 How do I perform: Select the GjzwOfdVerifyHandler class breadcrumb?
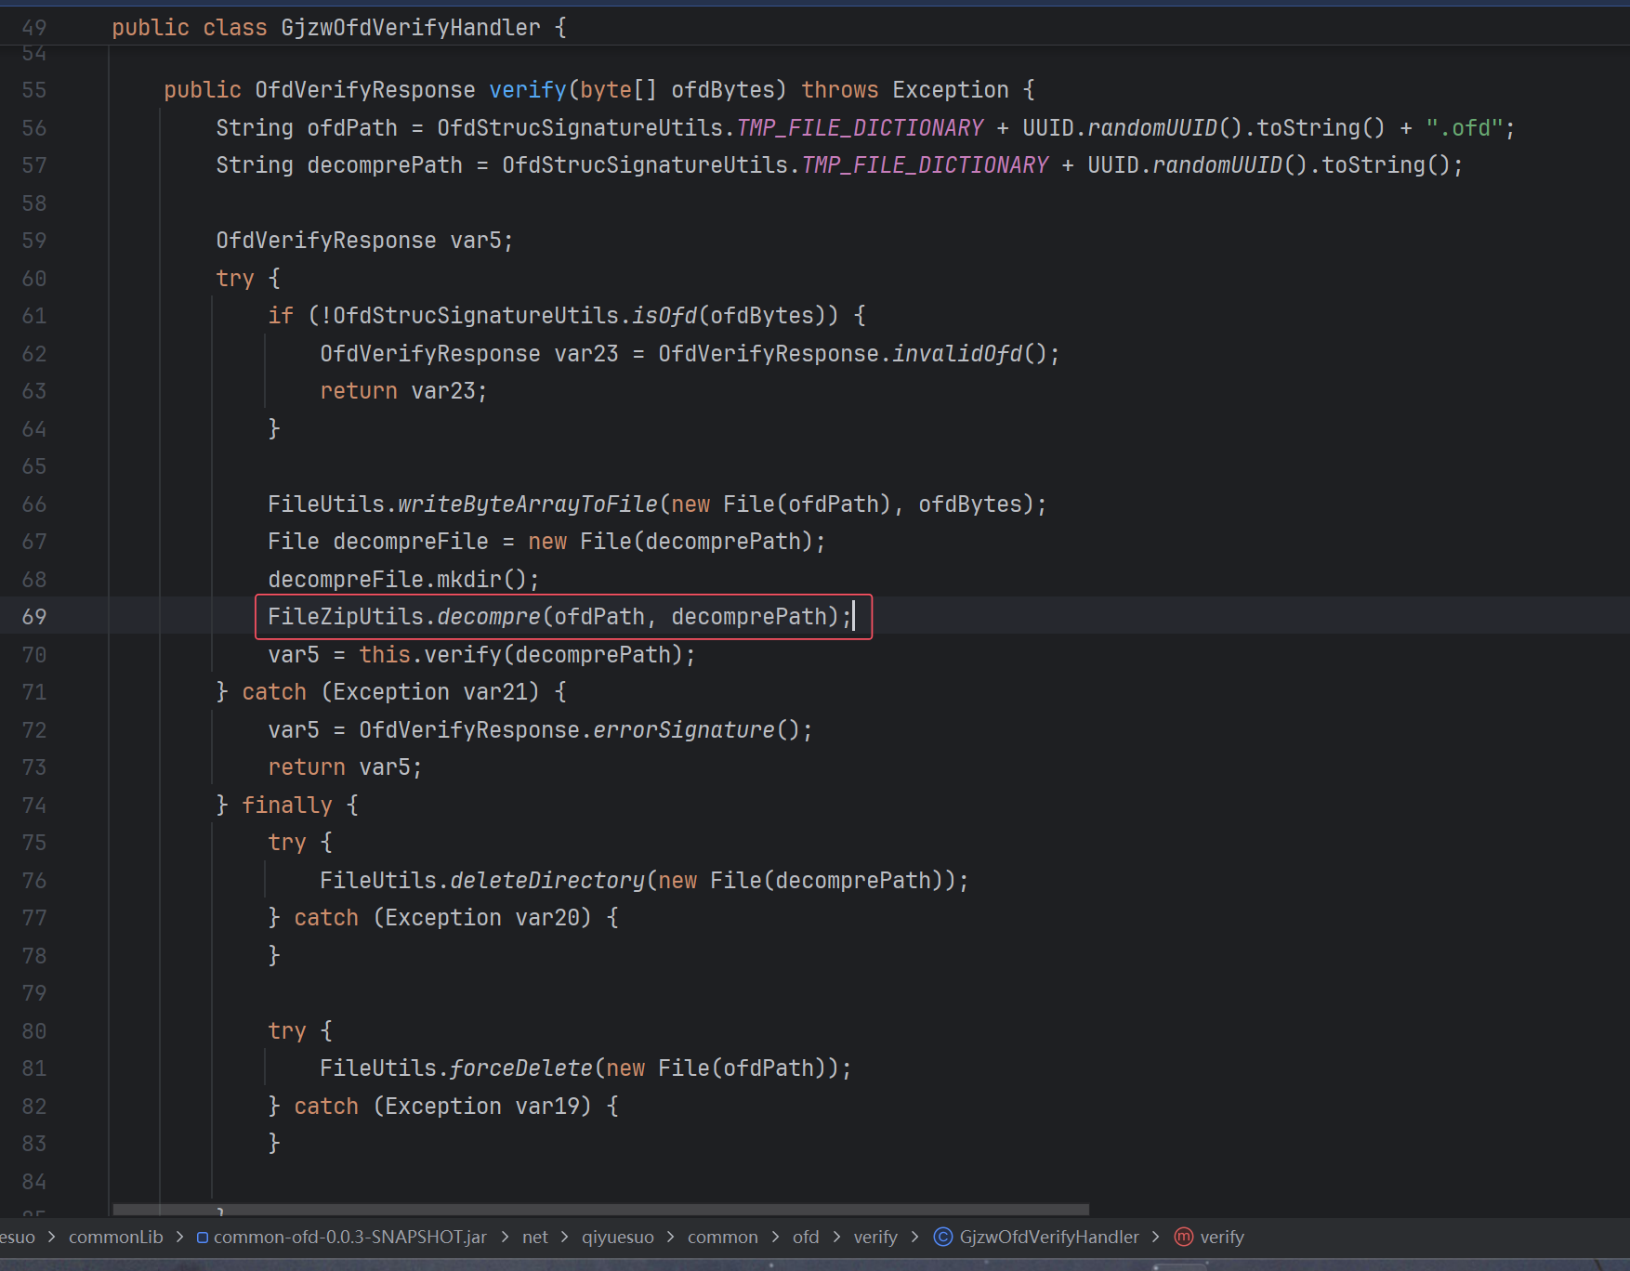coord(1048,1237)
